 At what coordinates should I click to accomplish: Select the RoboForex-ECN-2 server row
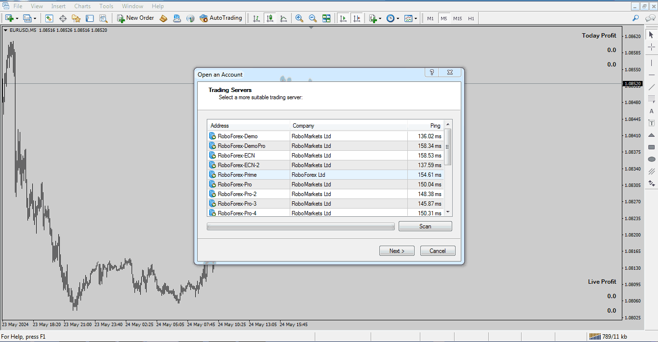tap(326, 165)
